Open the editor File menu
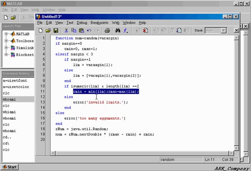251x171 pixels. 40,23
